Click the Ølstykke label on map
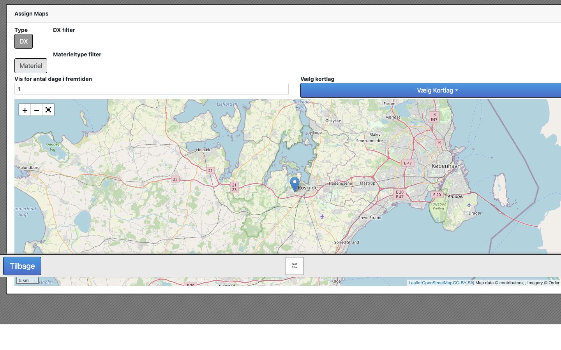 tap(333, 121)
